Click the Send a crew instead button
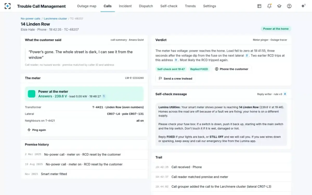Viewport: 312px width, 195px height. (x=175, y=79)
